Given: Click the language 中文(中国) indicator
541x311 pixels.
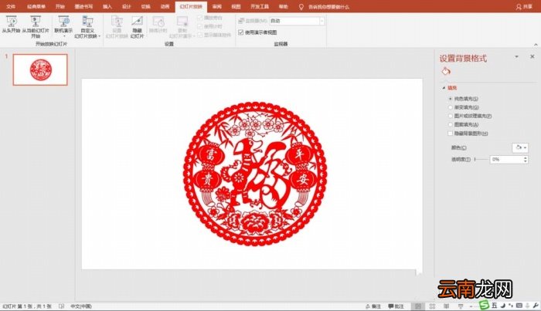Looking at the screenshot, I should [81, 306].
